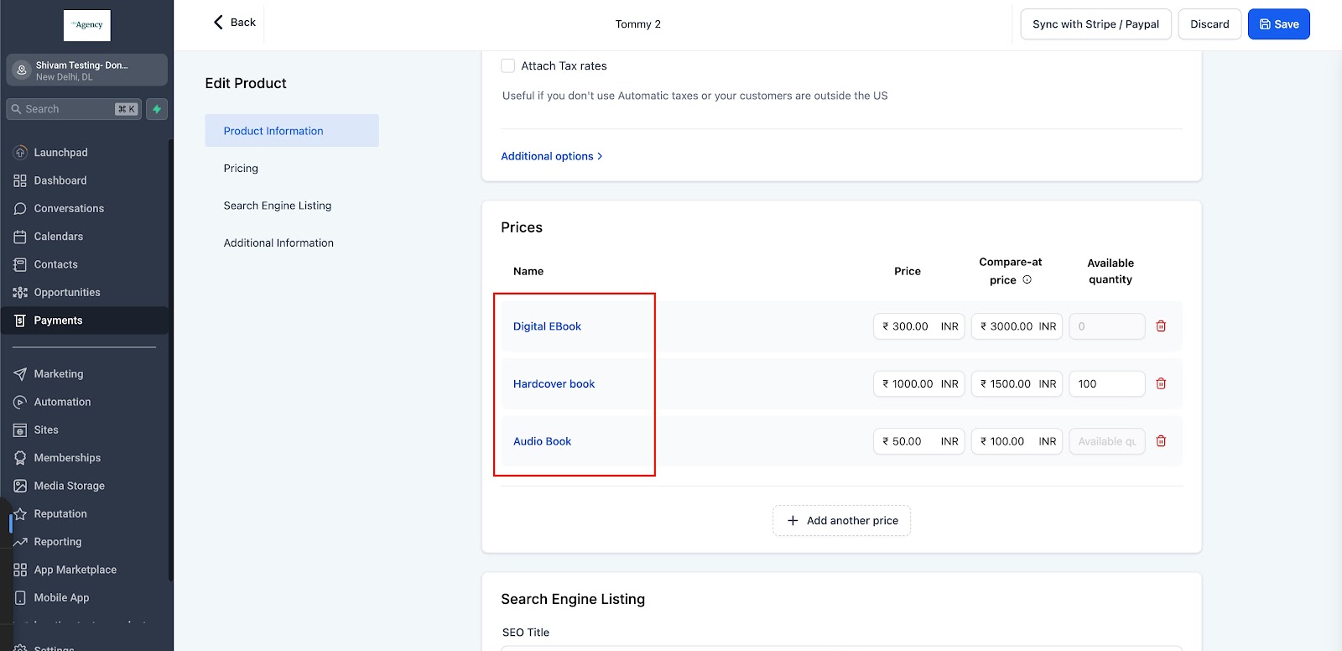The width and height of the screenshot is (1342, 651).
Task: Click the Marketing paper plane icon
Action: tap(20, 374)
